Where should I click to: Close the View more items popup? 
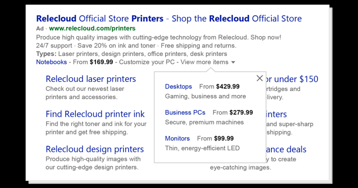[259, 78]
